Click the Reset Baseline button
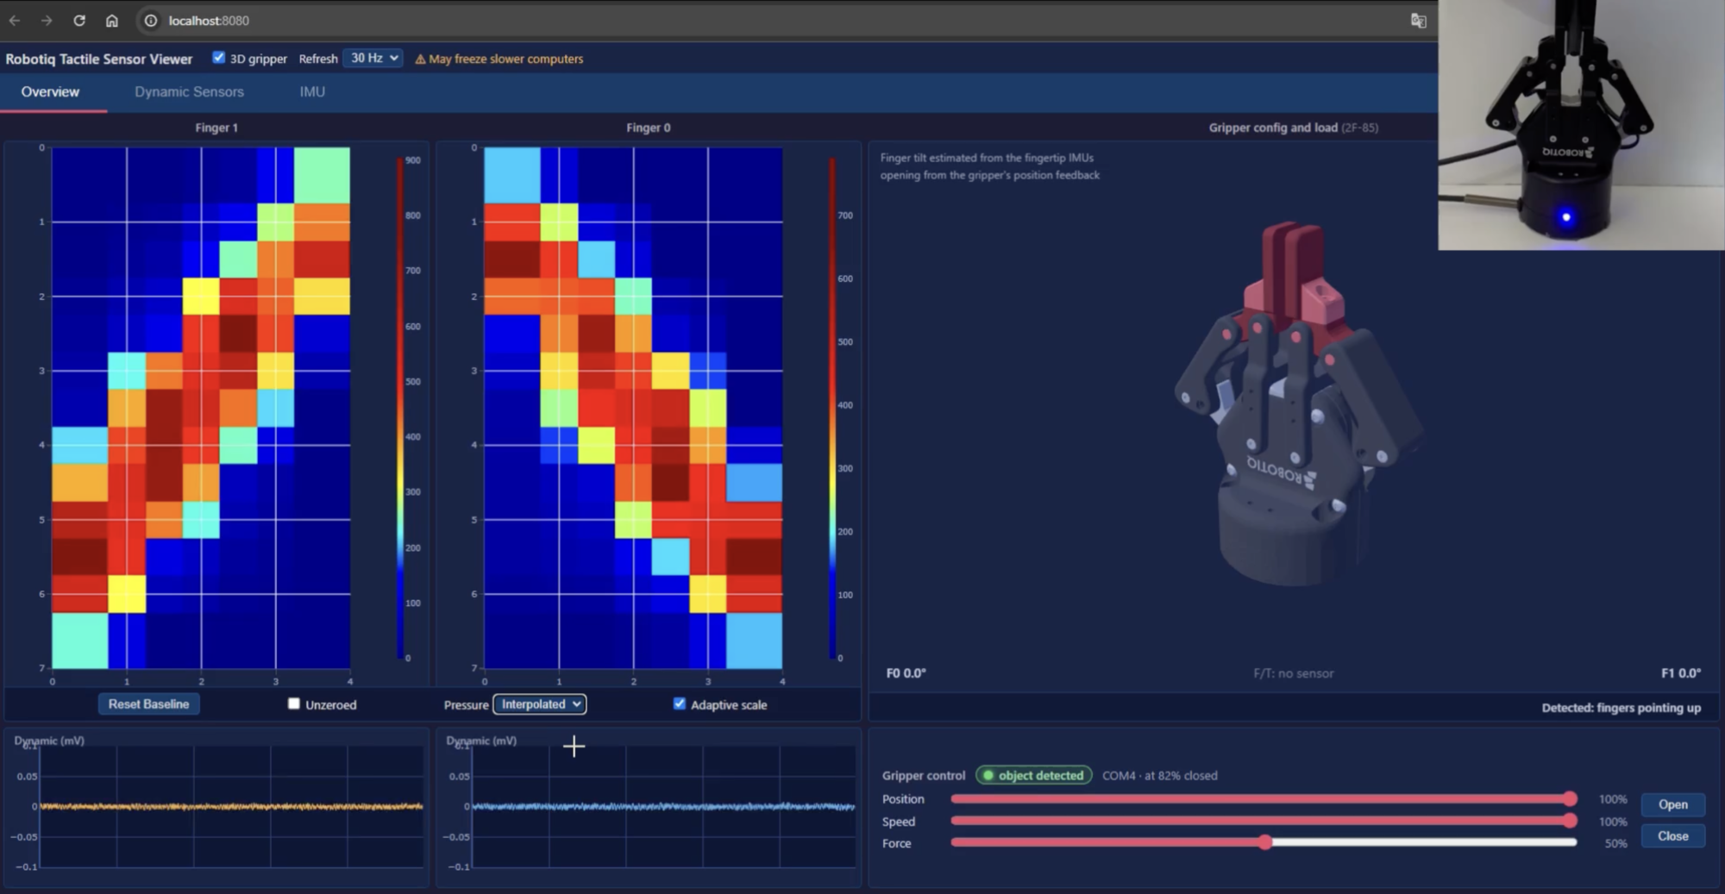 148,704
